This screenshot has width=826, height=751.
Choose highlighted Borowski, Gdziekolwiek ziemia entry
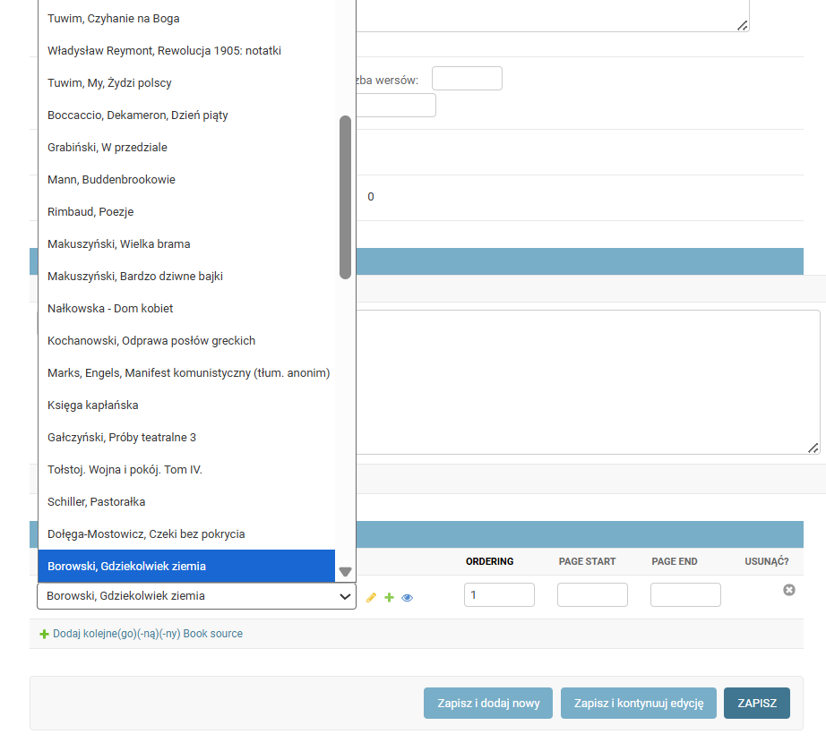click(x=186, y=567)
